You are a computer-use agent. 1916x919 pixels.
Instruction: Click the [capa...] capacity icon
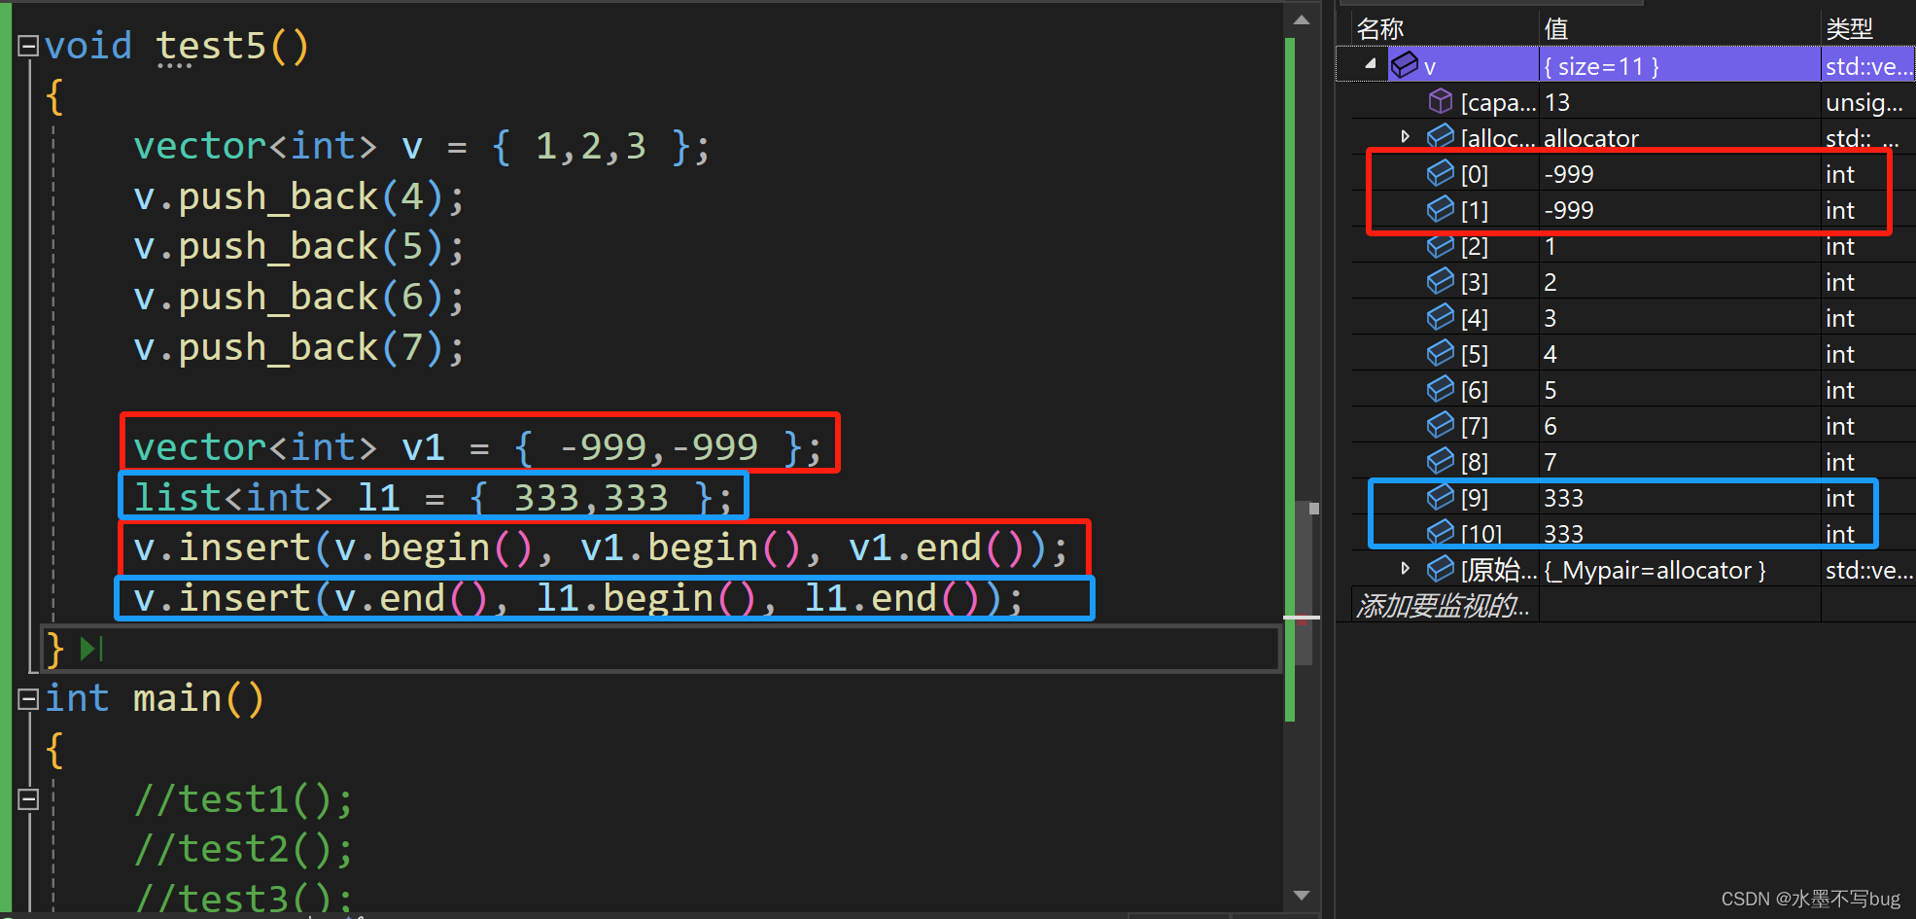tap(1440, 101)
